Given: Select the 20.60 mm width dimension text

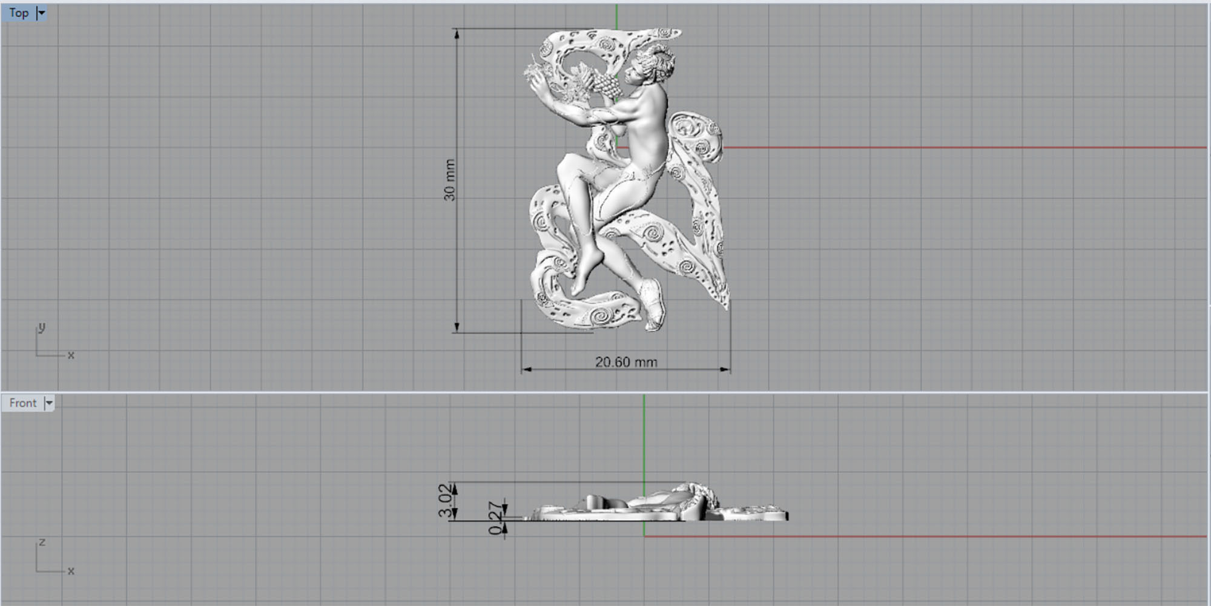Looking at the screenshot, I should [x=626, y=362].
